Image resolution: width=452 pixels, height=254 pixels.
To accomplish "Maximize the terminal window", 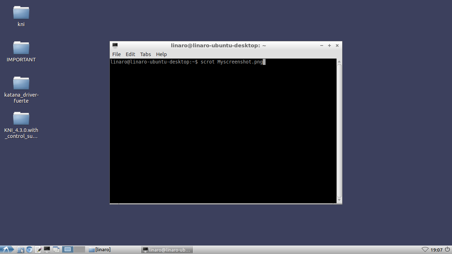I will (x=329, y=46).
